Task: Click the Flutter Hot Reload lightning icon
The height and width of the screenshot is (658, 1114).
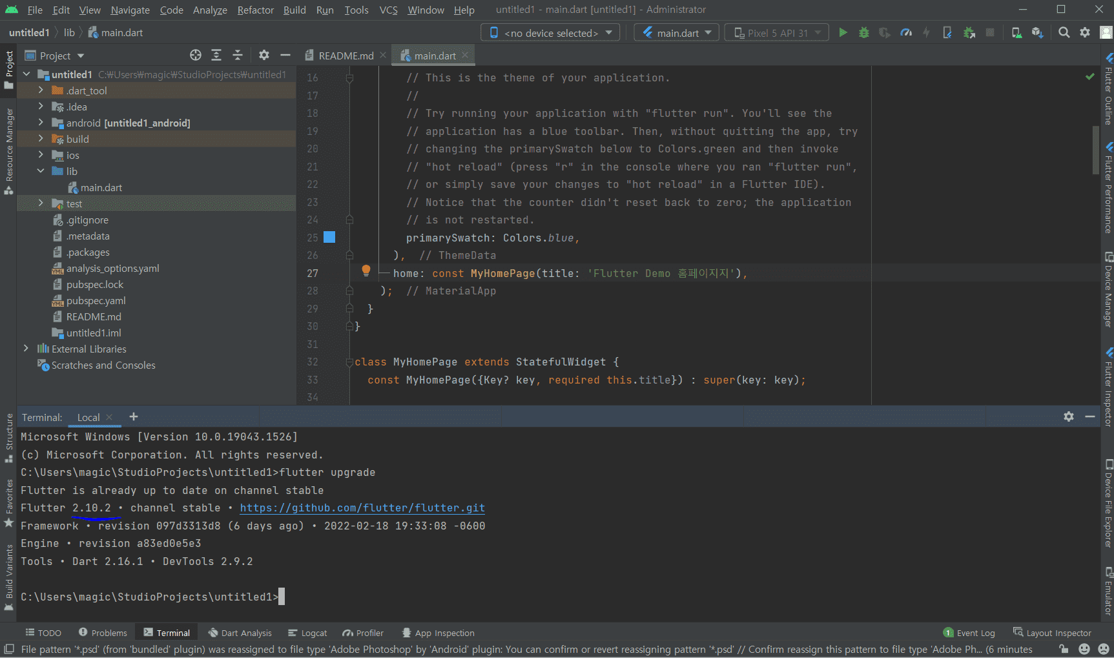Action: point(926,32)
